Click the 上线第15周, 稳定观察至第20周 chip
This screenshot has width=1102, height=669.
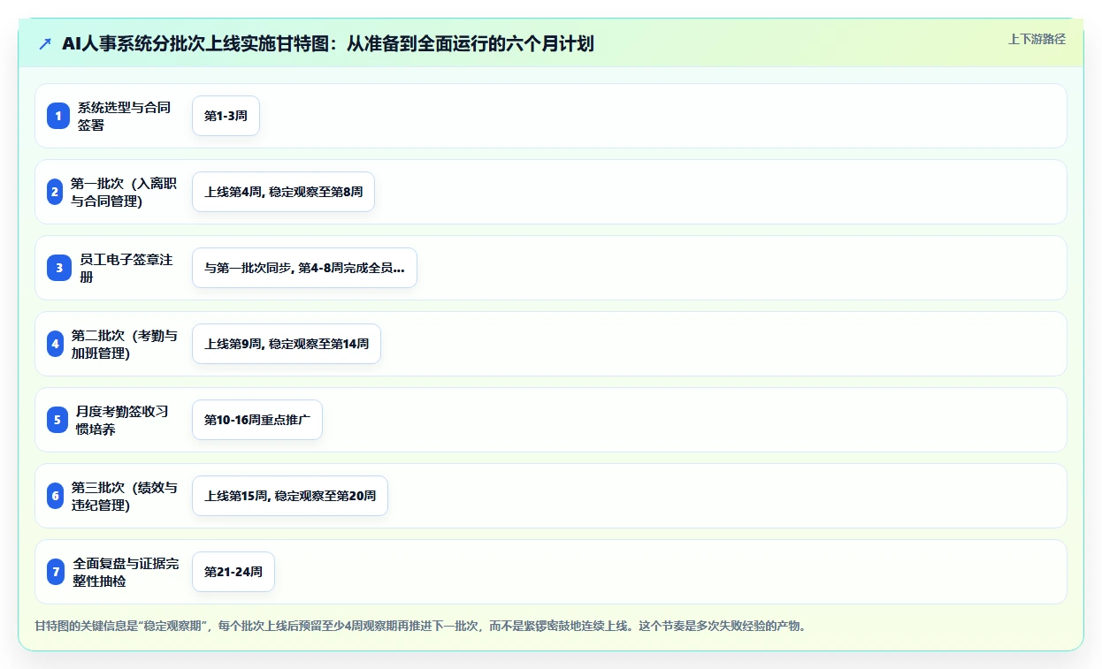click(290, 496)
